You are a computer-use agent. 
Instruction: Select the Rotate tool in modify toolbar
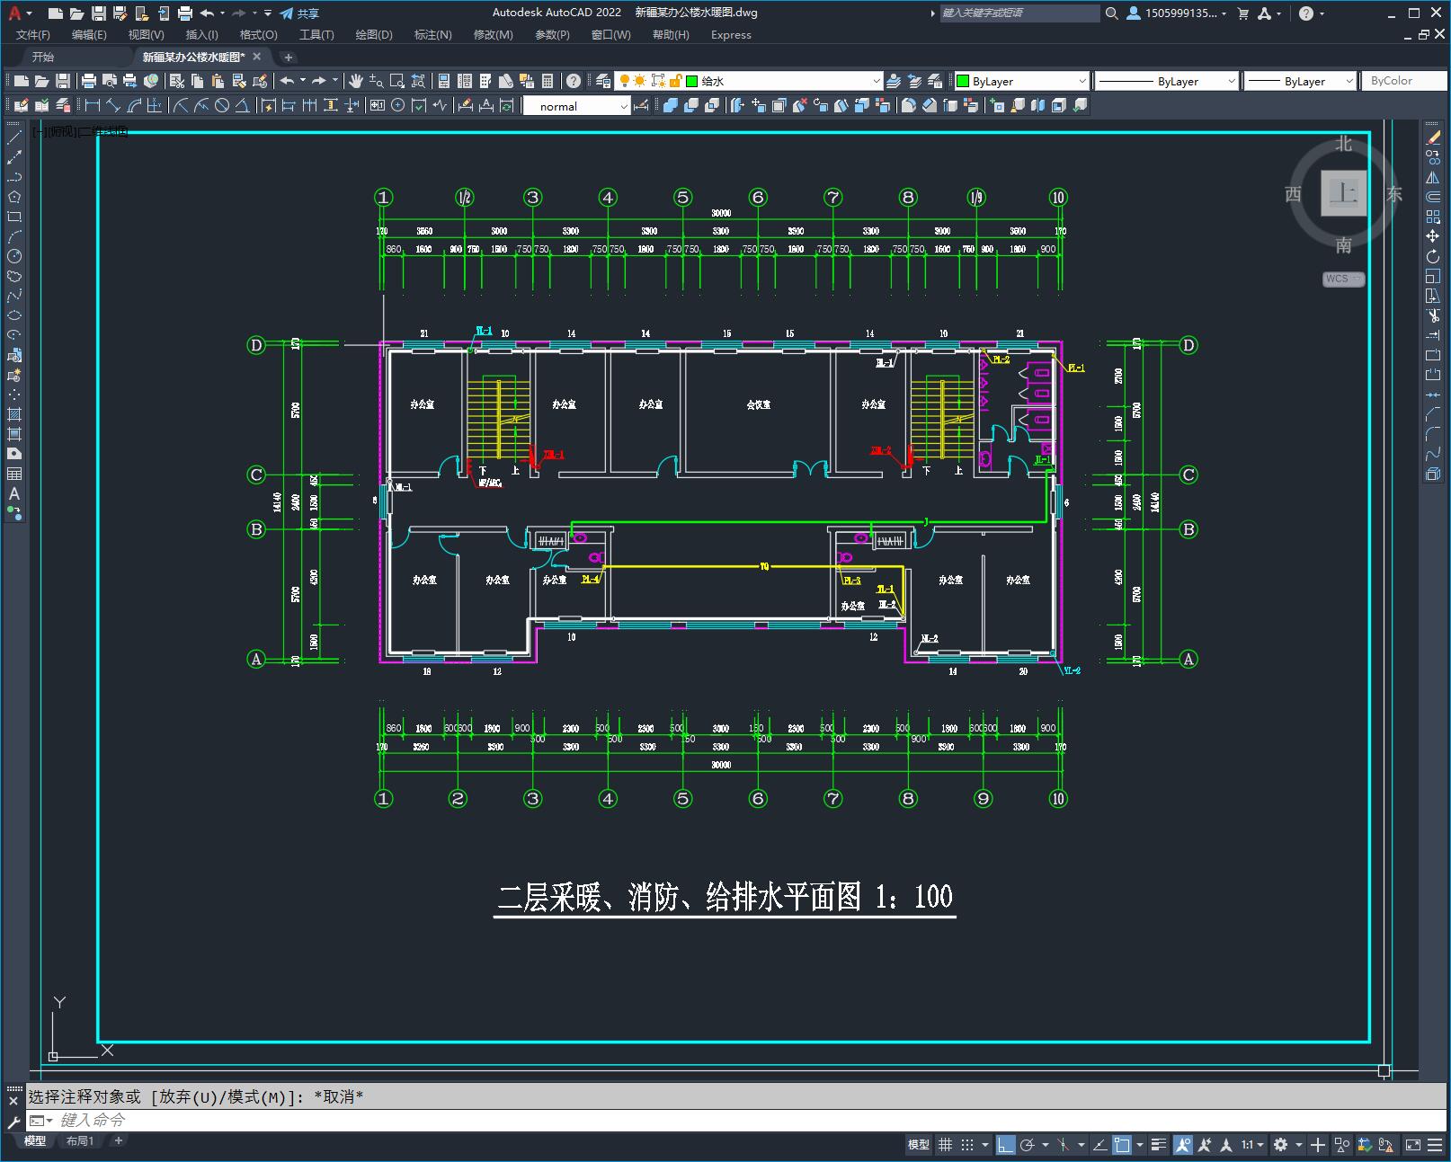tap(1433, 256)
